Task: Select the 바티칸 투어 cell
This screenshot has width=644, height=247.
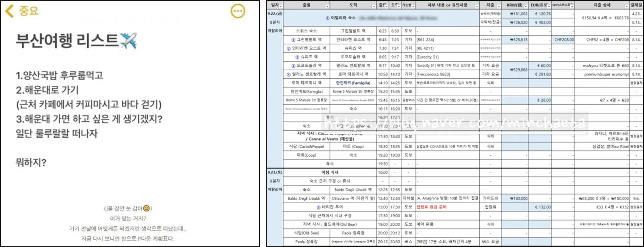Action: point(330,207)
